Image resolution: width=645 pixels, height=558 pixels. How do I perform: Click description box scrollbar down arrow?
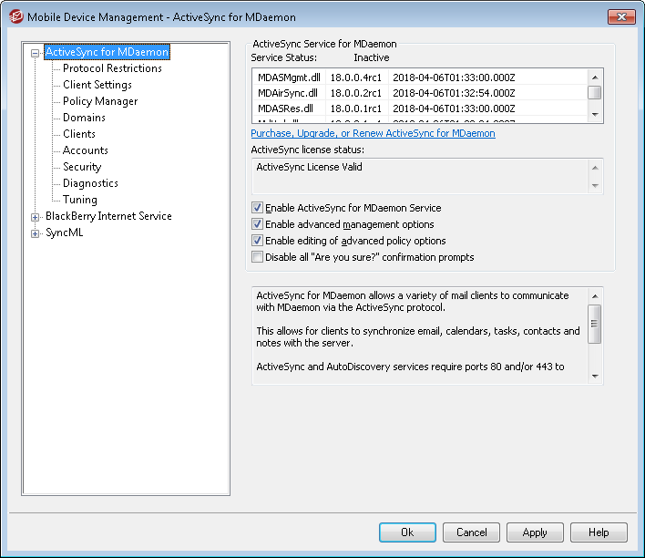tap(595, 376)
